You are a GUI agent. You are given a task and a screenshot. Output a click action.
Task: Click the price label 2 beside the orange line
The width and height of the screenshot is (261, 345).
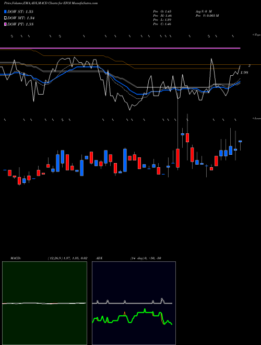(x=250, y=66)
